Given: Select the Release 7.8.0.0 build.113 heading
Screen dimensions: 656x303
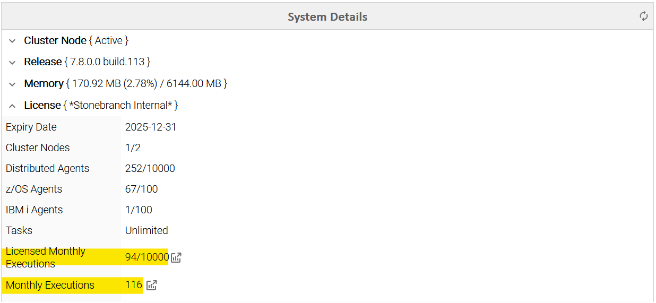Looking at the screenshot, I should point(87,62).
